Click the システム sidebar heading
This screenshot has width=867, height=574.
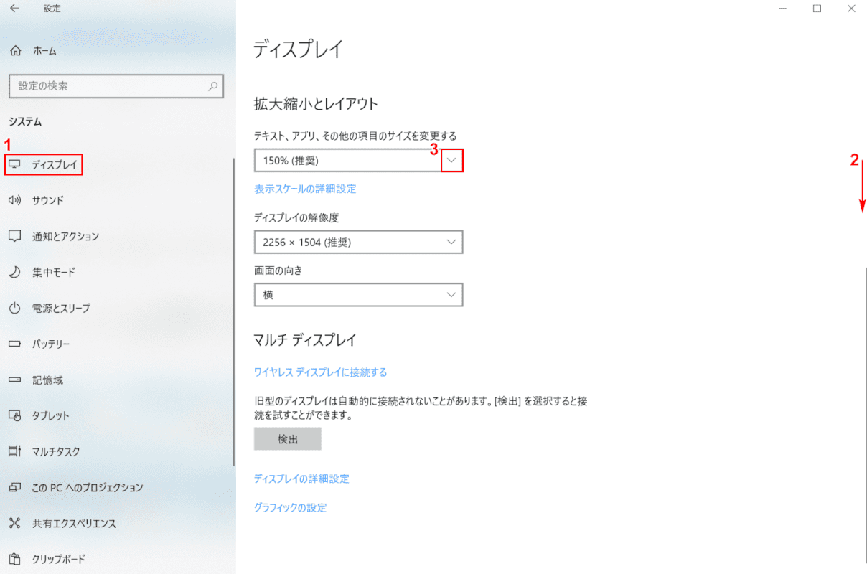coord(25,122)
